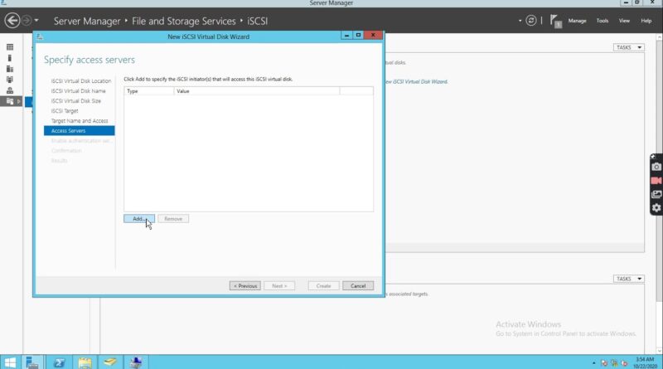Image resolution: width=663 pixels, height=369 pixels.
Task: Select the fourth sidebar role icon
Action: pyautogui.click(x=10, y=80)
